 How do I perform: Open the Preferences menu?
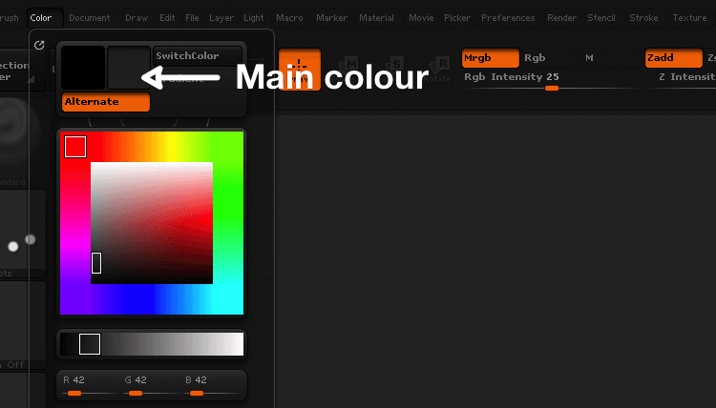(x=508, y=17)
